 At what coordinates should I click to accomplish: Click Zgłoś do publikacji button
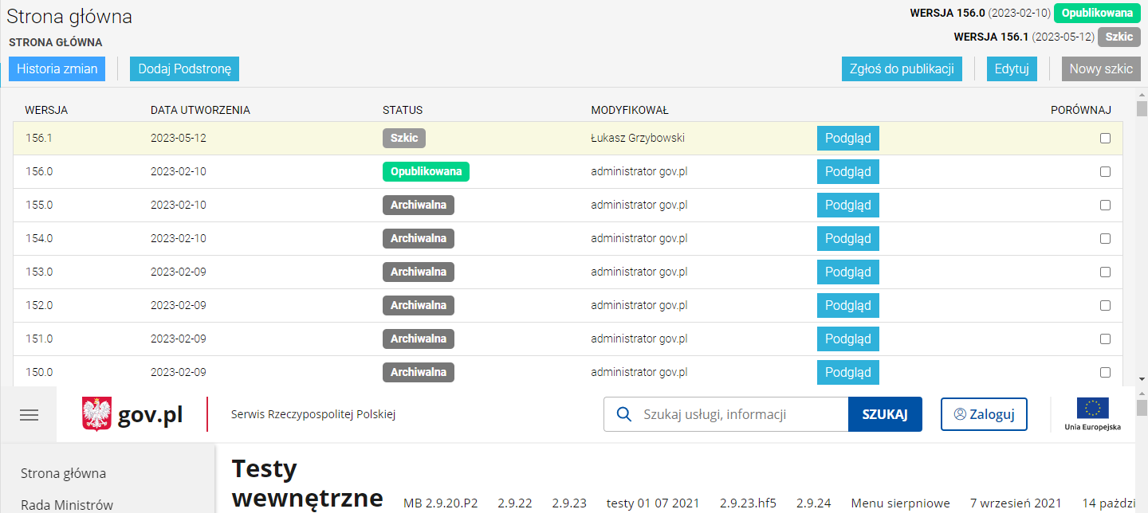[902, 69]
